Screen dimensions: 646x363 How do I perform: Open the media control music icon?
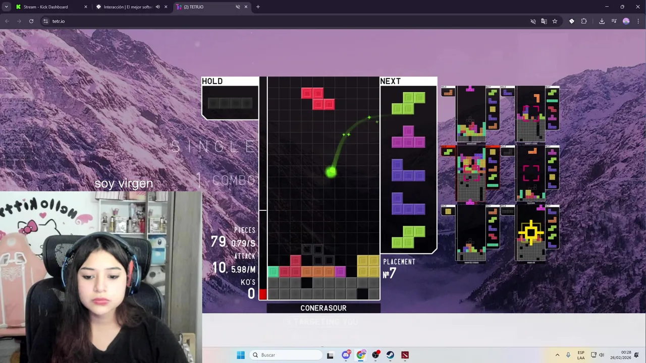[x=614, y=21]
